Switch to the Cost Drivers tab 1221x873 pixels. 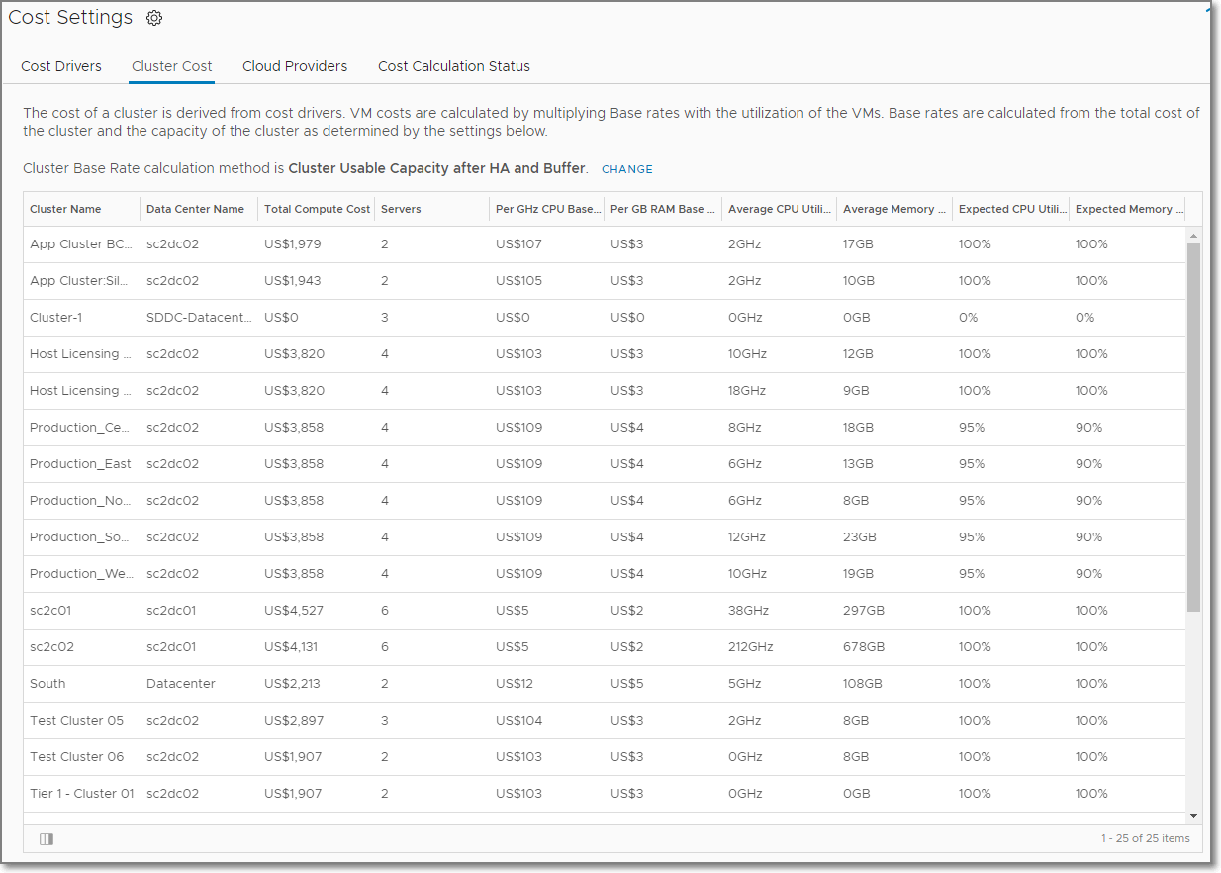click(x=61, y=66)
